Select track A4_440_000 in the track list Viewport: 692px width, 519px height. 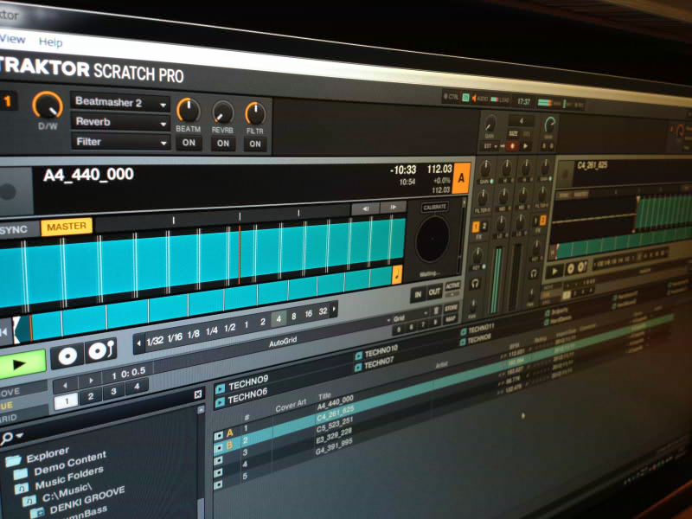pos(335,402)
